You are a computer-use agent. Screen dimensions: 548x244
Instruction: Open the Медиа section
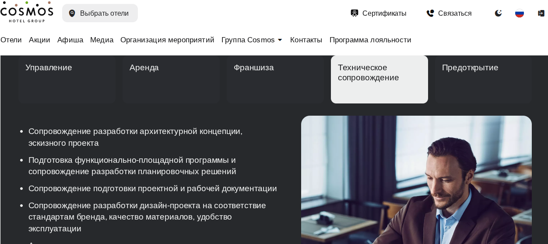[x=102, y=40]
